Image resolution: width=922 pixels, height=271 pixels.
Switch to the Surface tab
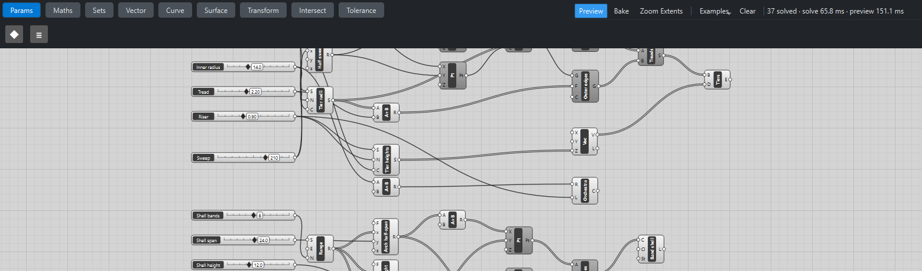[x=216, y=11]
